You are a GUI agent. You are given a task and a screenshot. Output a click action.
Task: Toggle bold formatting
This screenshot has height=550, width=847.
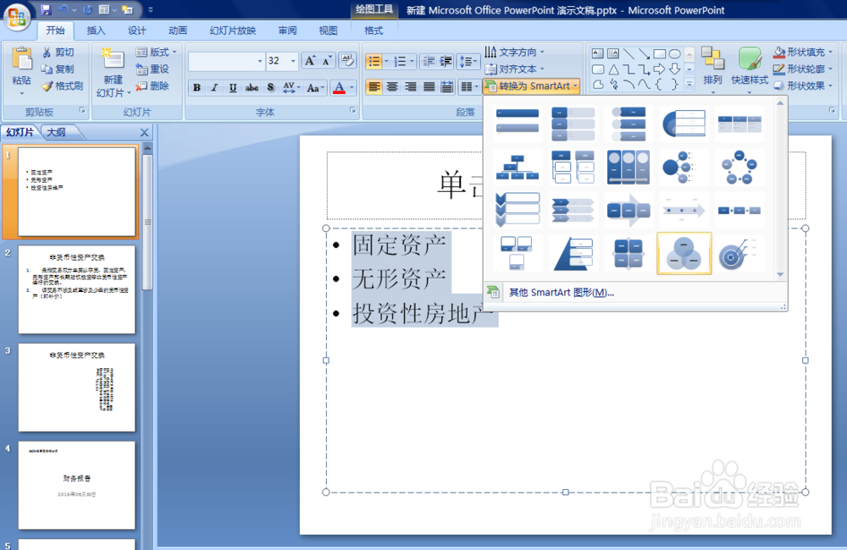tap(197, 87)
